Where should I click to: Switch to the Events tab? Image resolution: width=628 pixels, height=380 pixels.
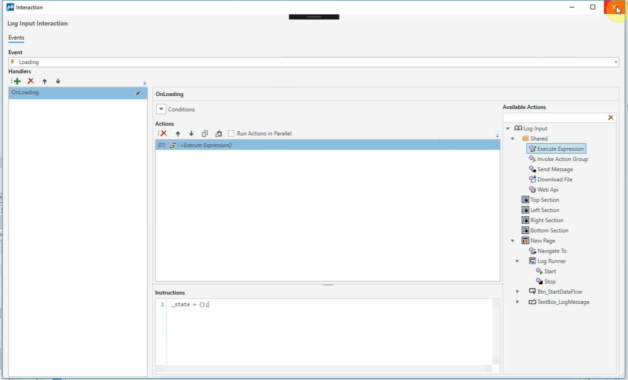(x=17, y=38)
